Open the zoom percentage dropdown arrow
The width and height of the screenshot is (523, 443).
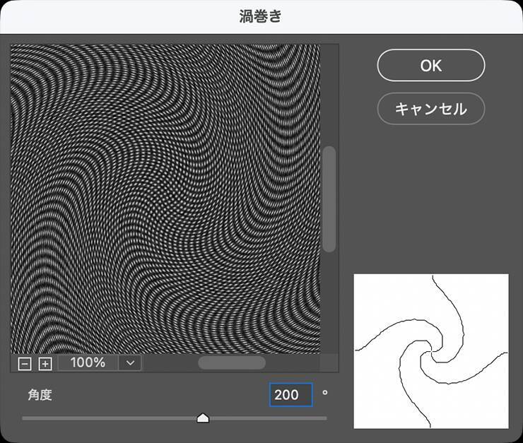(x=131, y=363)
